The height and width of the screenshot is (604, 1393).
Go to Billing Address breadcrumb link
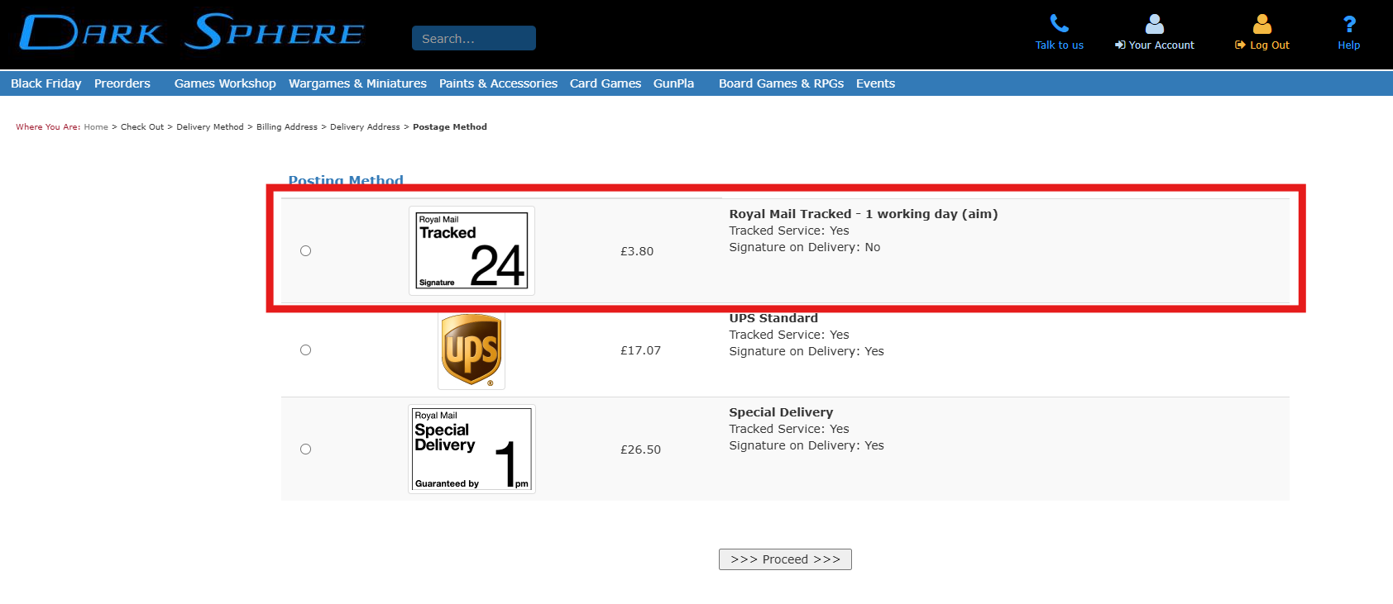(287, 127)
